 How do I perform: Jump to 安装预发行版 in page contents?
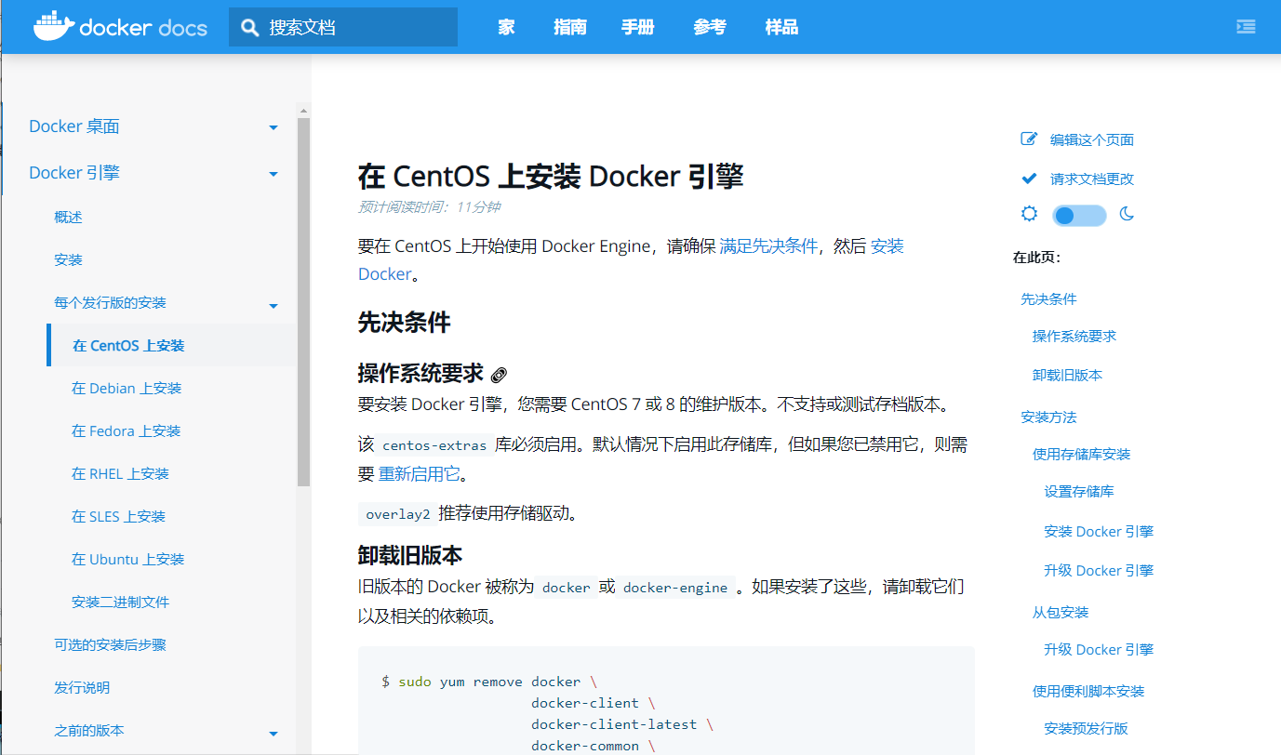click(x=1087, y=728)
